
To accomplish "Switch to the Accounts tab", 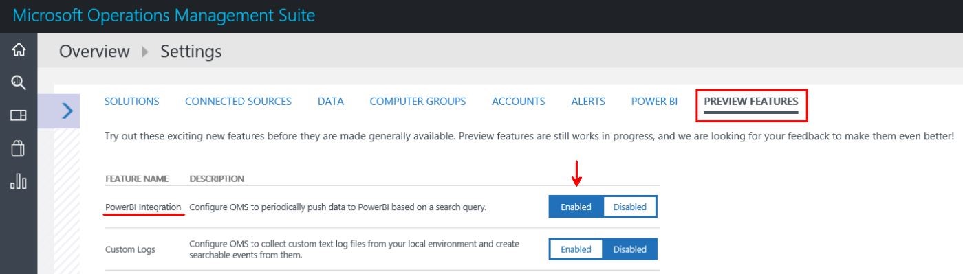I will [x=519, y=101].
